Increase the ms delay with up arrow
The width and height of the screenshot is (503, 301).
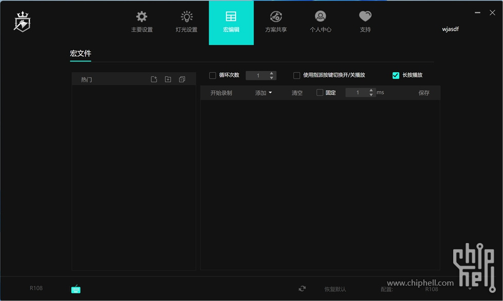(x=371, y=90)
